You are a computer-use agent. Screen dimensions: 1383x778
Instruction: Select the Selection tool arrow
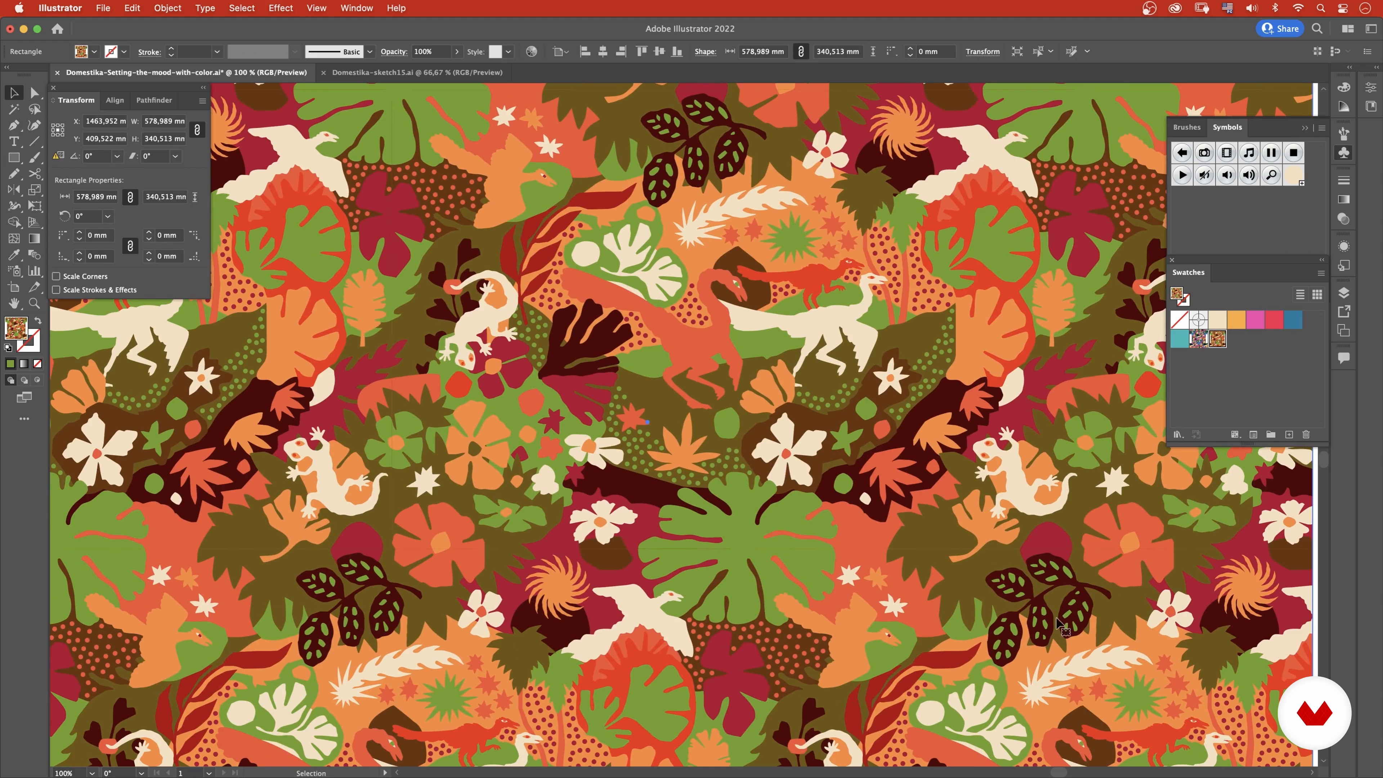point(14,93)
